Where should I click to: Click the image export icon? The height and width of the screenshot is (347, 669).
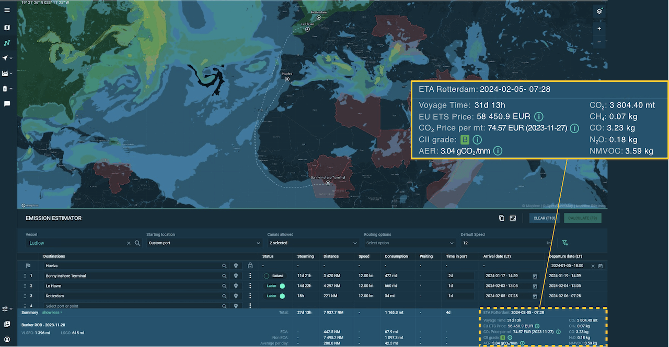tap(513, 218)
